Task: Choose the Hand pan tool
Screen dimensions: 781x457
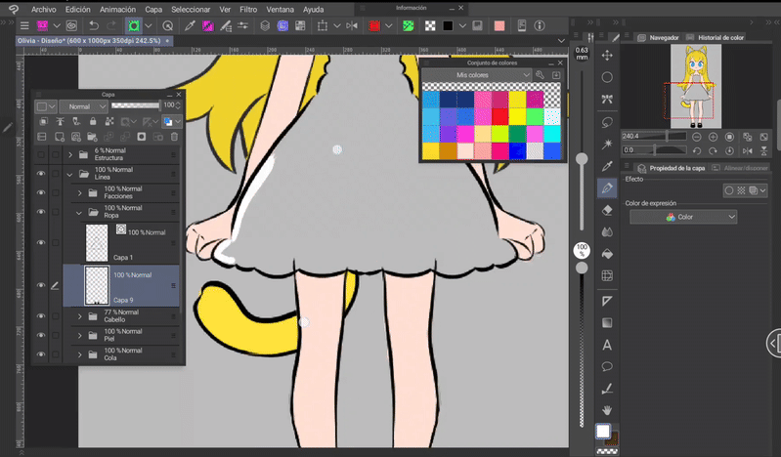Action: pos(607,410)
